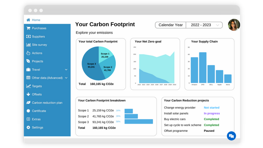The width and height of the screenshot is (263, 148).
Task: Click the Not started project status
Action: click(x=212, y=107)
